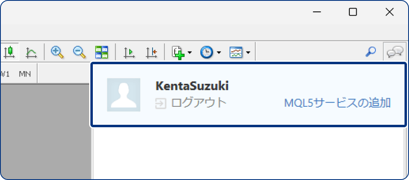
Task: Select MN timeframe tab
Action: (x=25, y=74)
